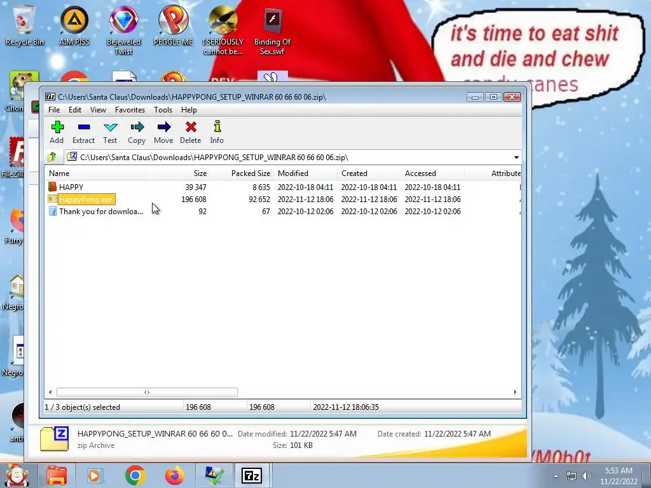Open PEGGLE ME desktop icon
651x488 pixels.
coord(173,25)
